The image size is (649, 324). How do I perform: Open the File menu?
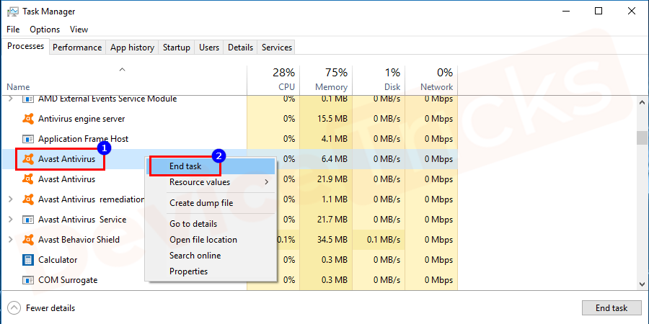[13, 30]
